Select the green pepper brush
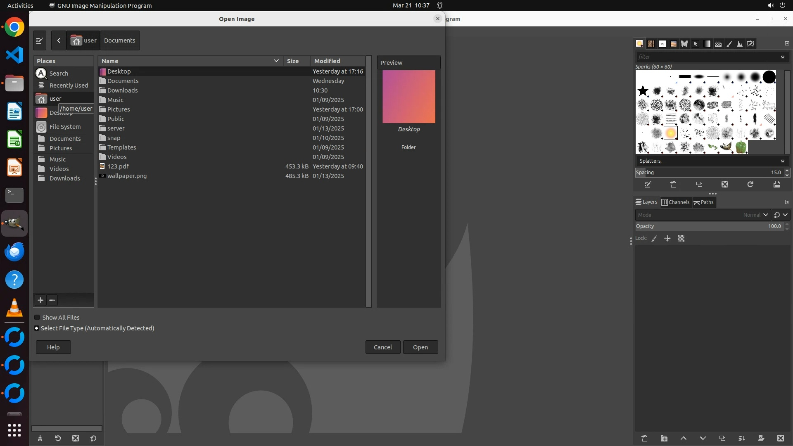 tap(741, 147)
